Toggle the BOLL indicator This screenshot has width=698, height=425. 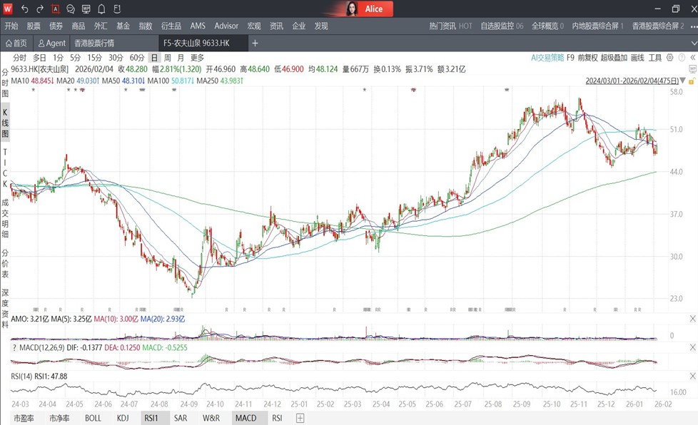tap(93, 418)
